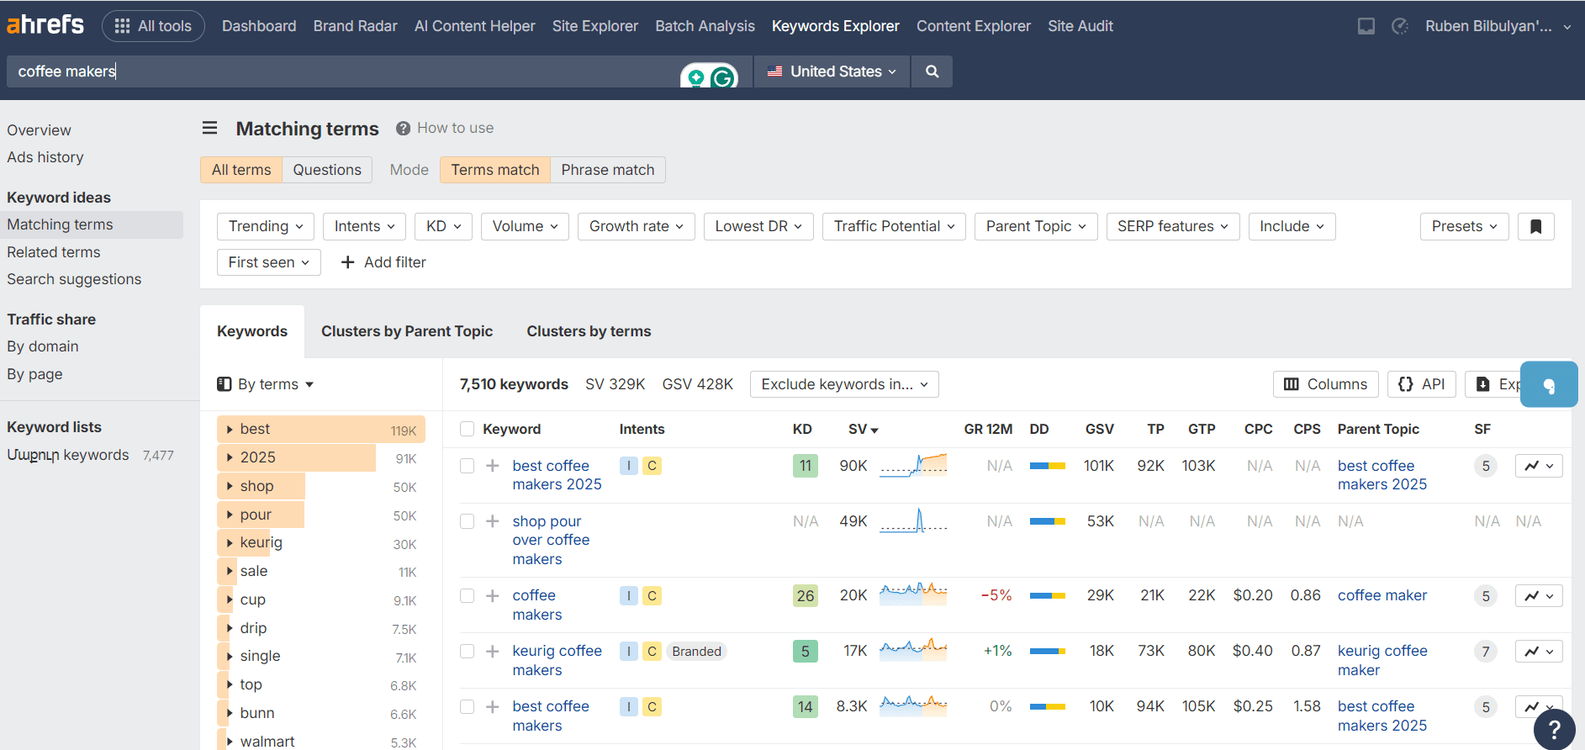Switch to Questions toggle
Image resolution: width=1585 pixels, height=750 pixels.
pos(327,170)
